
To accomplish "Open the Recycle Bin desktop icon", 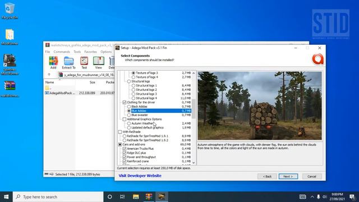I will click(10, 11).
